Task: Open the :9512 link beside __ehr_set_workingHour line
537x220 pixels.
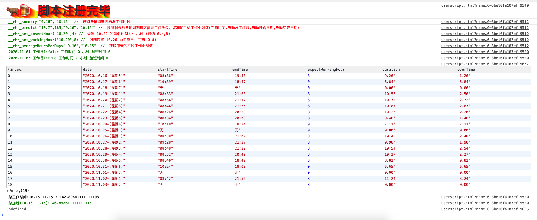Action: tap(485, 40)
